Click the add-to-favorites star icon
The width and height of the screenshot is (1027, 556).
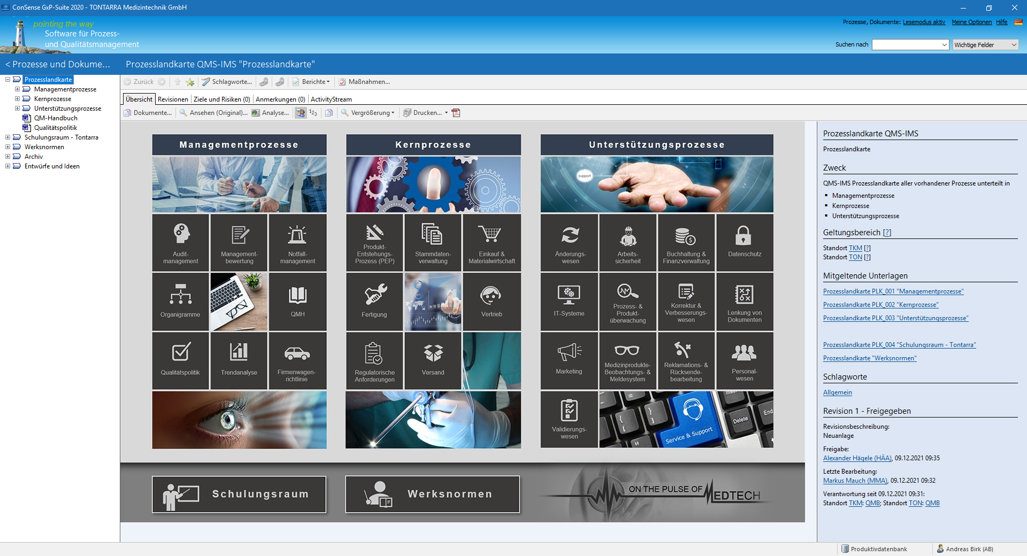point(190,82)
